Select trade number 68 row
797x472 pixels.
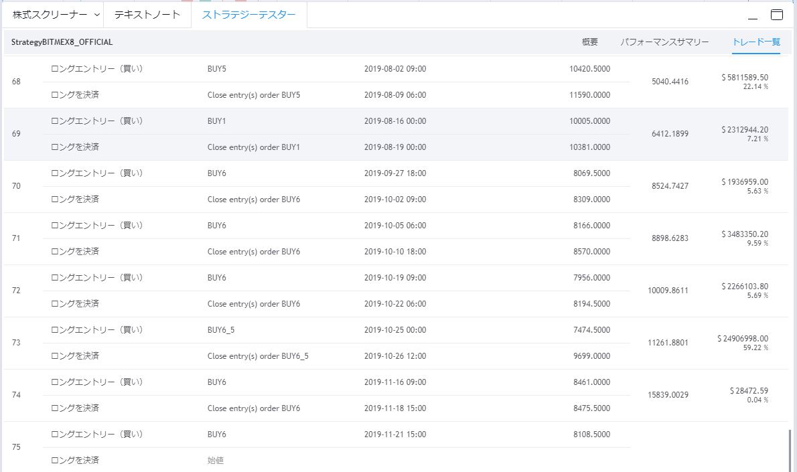(17, 82)
